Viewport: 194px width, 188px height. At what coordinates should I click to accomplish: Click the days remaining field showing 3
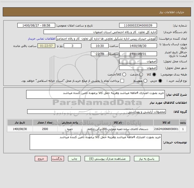coord(73,46)
